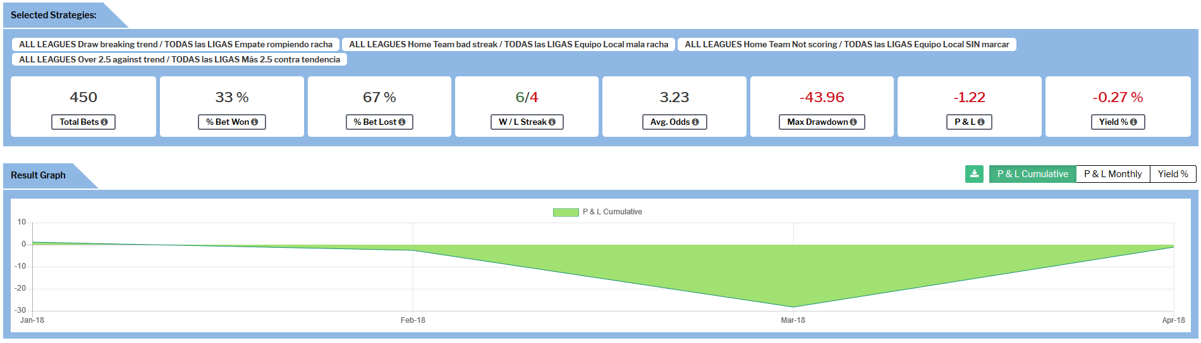Click the info icon next to P & L
Viewport: 1201px width, 343px height.
coord(981,122)
